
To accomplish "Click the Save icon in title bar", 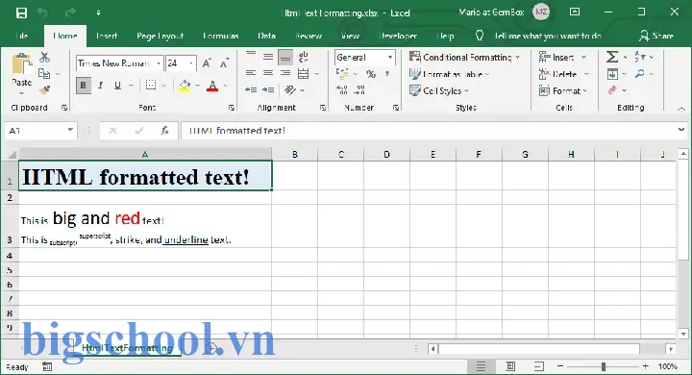I will [x=21, y=12].
